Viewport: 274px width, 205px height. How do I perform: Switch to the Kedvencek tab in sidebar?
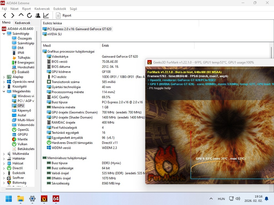pos(23,23)
